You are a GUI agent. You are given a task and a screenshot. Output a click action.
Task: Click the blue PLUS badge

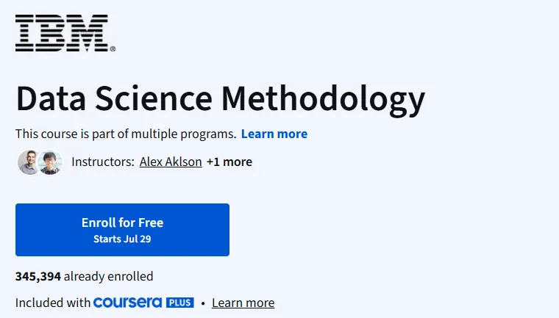pyautogui.click(x=180, y=303)
